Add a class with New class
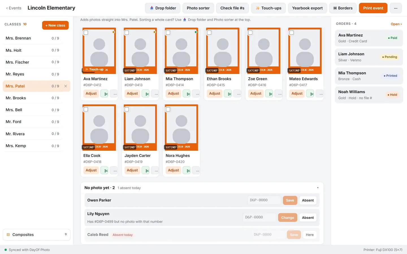Viewport: 407px width, 254px height. pos(55,25)
